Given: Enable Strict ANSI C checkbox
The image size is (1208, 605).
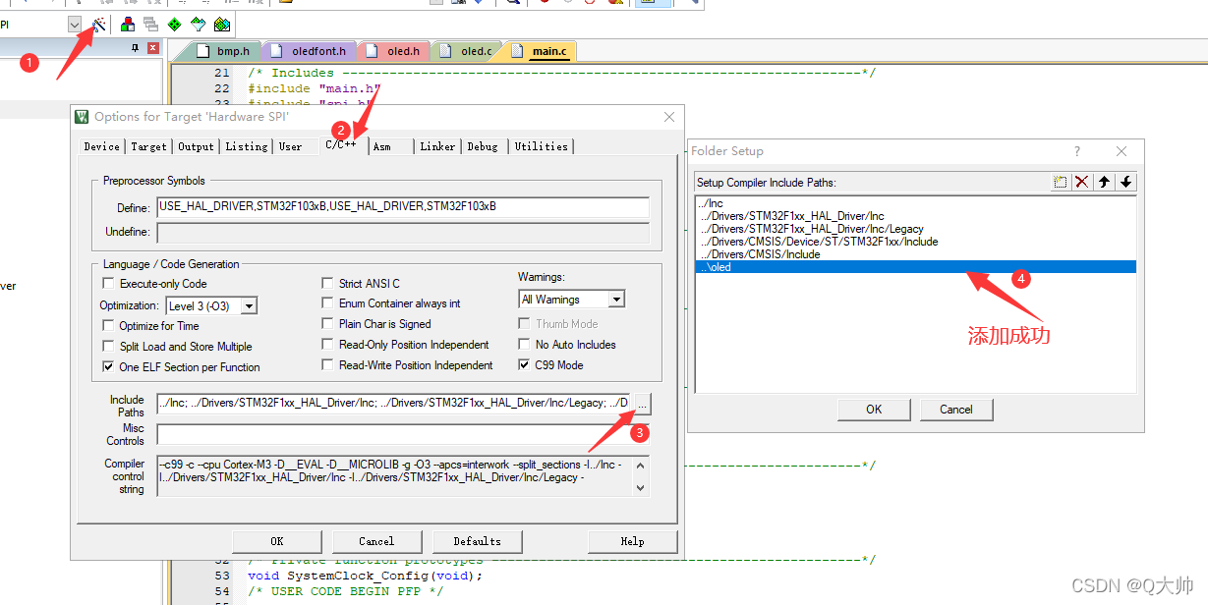Looking at the screenshot, I should pos(327,283).
